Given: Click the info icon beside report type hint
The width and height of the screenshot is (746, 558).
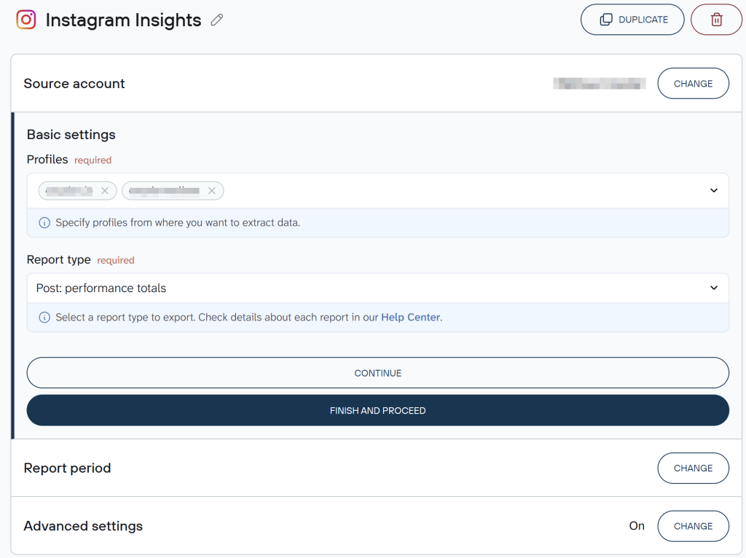Looking at the screenshot, I should pyautogui.click(x=44, y=318).
